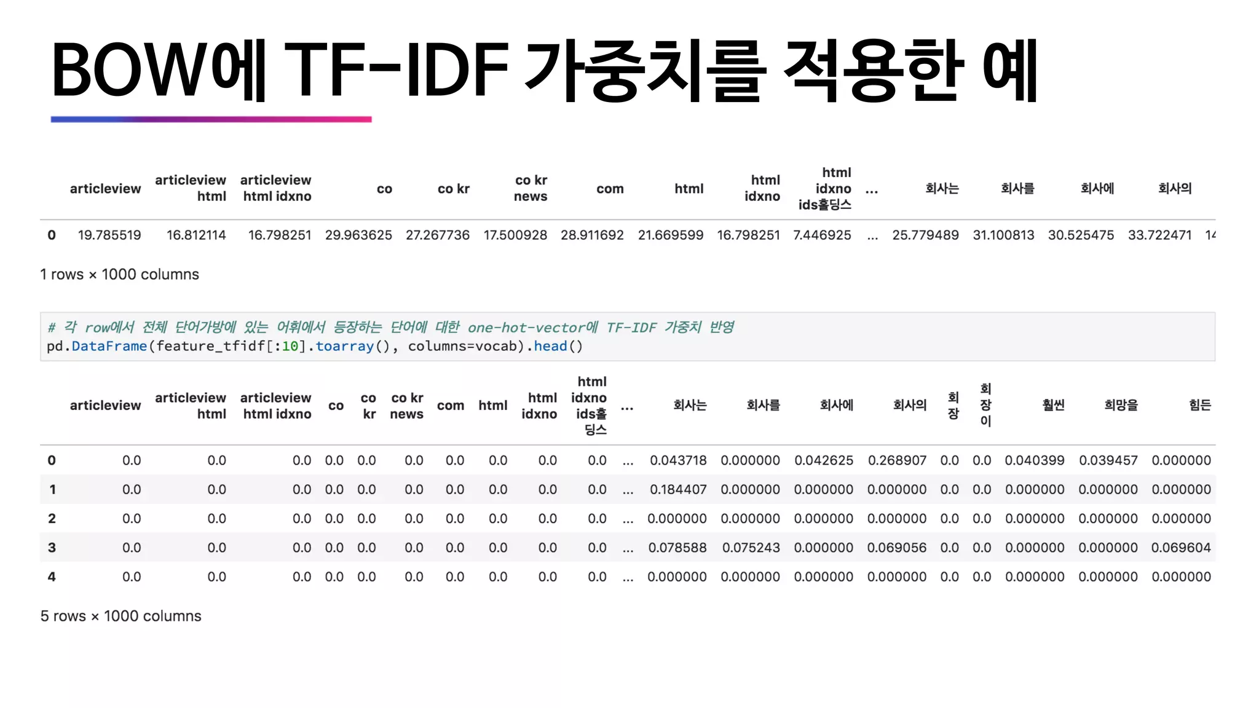The height and width of the screenshot is (708, 1259).
Task: Select the value 19.785519 in the top table
Action: pyautogui.click(x=109, y=235)
